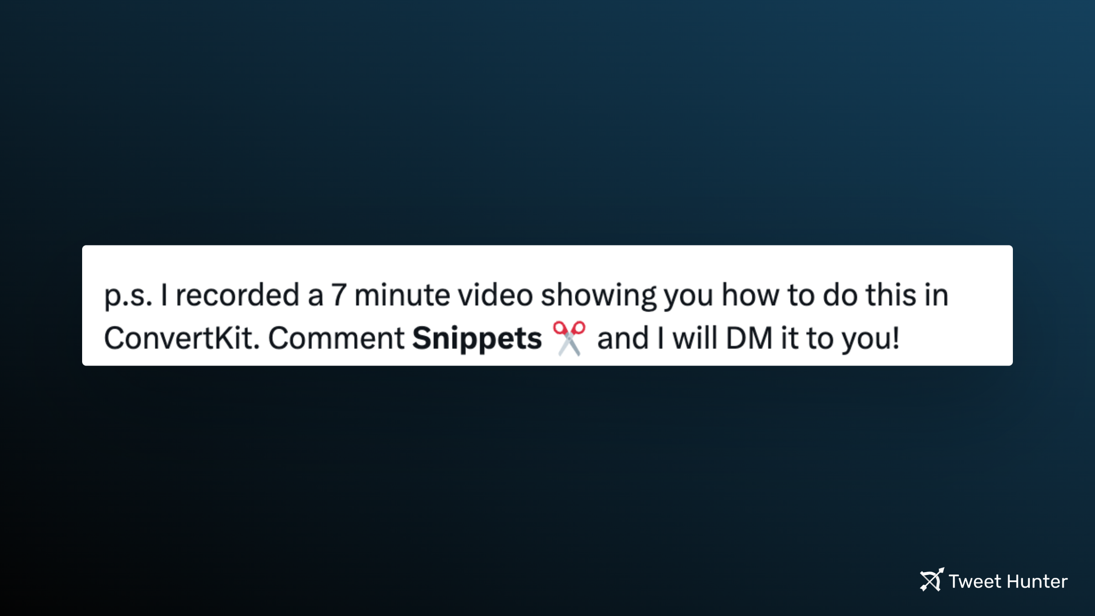Click the word Hunter in the watermark
This screenshot has width=1095, height=616.
coord(1037,581)
